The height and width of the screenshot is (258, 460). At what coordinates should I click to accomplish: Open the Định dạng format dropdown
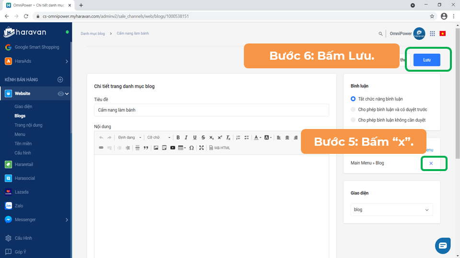pos(129,138)
